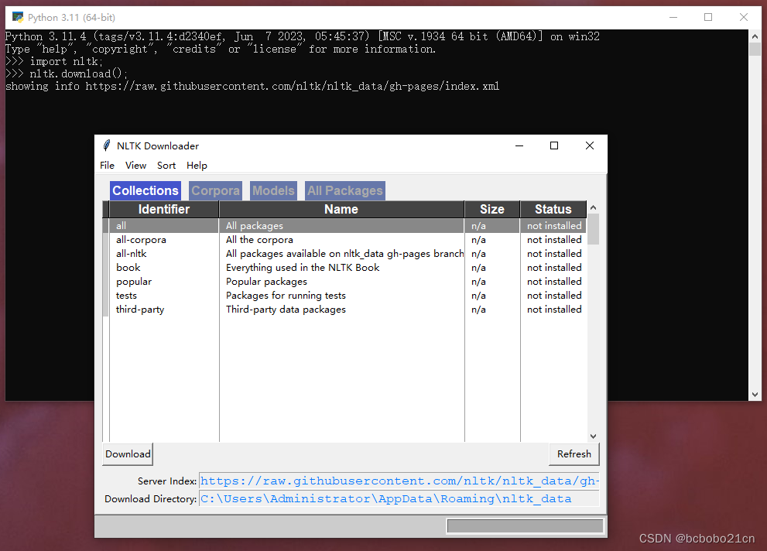767x551 pixels.
Task: Click the Python console scrollbar thumb
Action: [755, 49]
